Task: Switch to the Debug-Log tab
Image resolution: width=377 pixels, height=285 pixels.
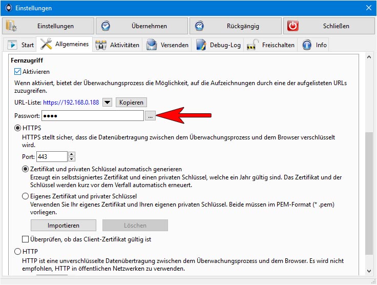Action: tap(218, 45)
